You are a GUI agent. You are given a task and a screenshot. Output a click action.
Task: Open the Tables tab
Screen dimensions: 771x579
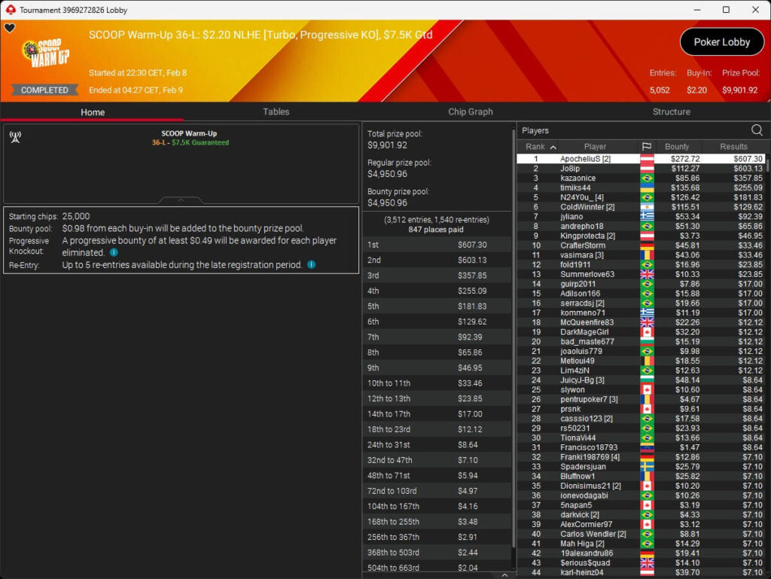coord(276,111)
